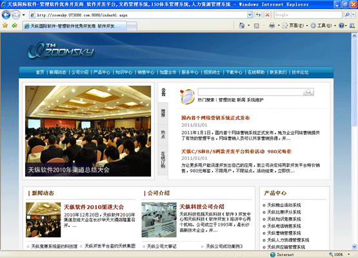358x258 pixels.
Task: Open 天纵人力资源管理系统 product link
Action: (x=288, y=240)
